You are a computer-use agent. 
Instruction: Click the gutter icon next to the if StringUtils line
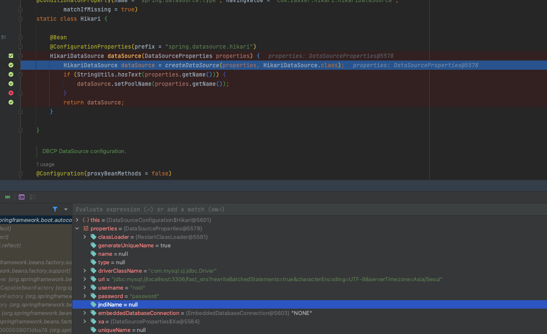[11, 74]
